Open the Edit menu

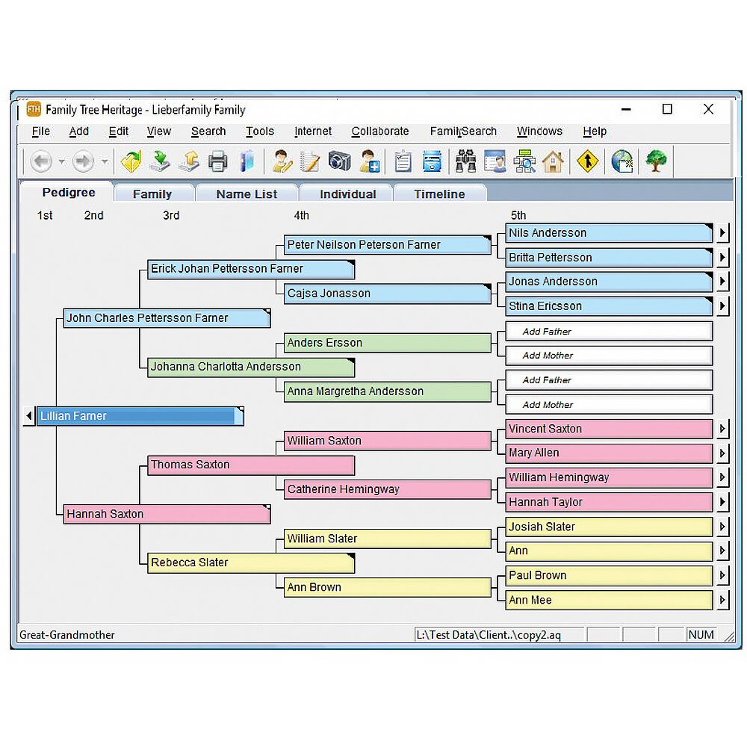coord(119,131)
